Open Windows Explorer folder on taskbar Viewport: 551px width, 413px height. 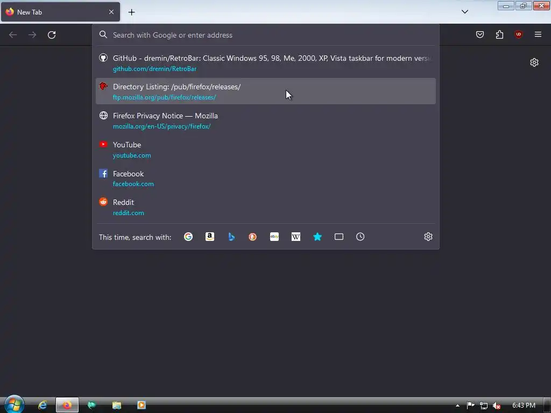coord(116,405)
